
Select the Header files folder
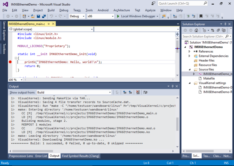click(207, 61)
